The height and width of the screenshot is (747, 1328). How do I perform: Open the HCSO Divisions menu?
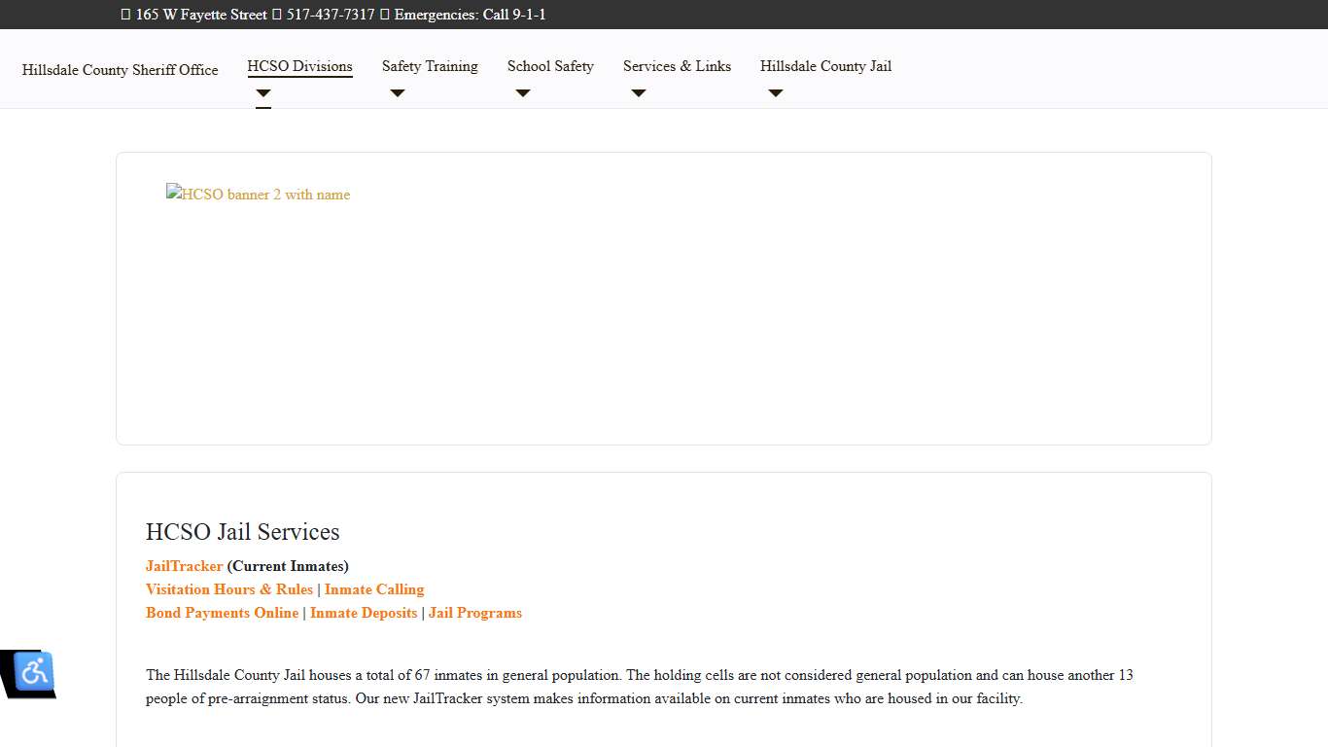click(299, 66)
